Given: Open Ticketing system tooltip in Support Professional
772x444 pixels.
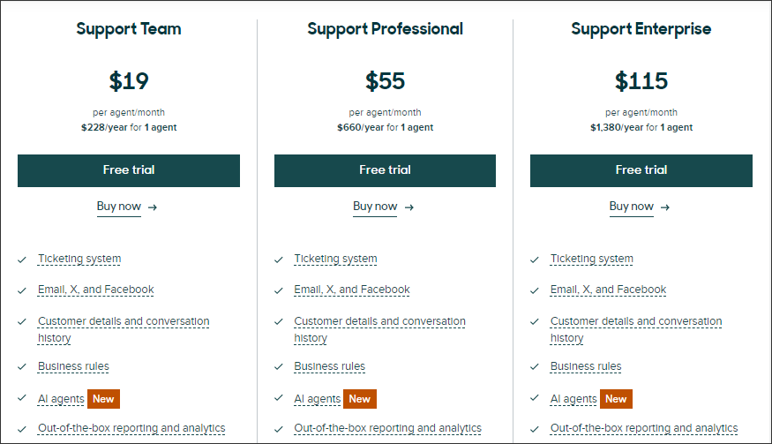Looking at the screenshot, I should 336,259.
